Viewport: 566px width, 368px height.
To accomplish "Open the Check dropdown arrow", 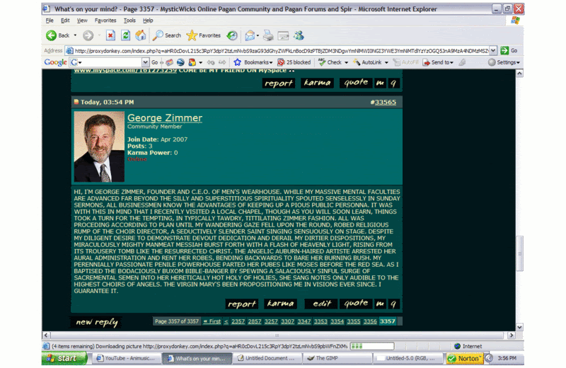I will [x=346, y=63].
